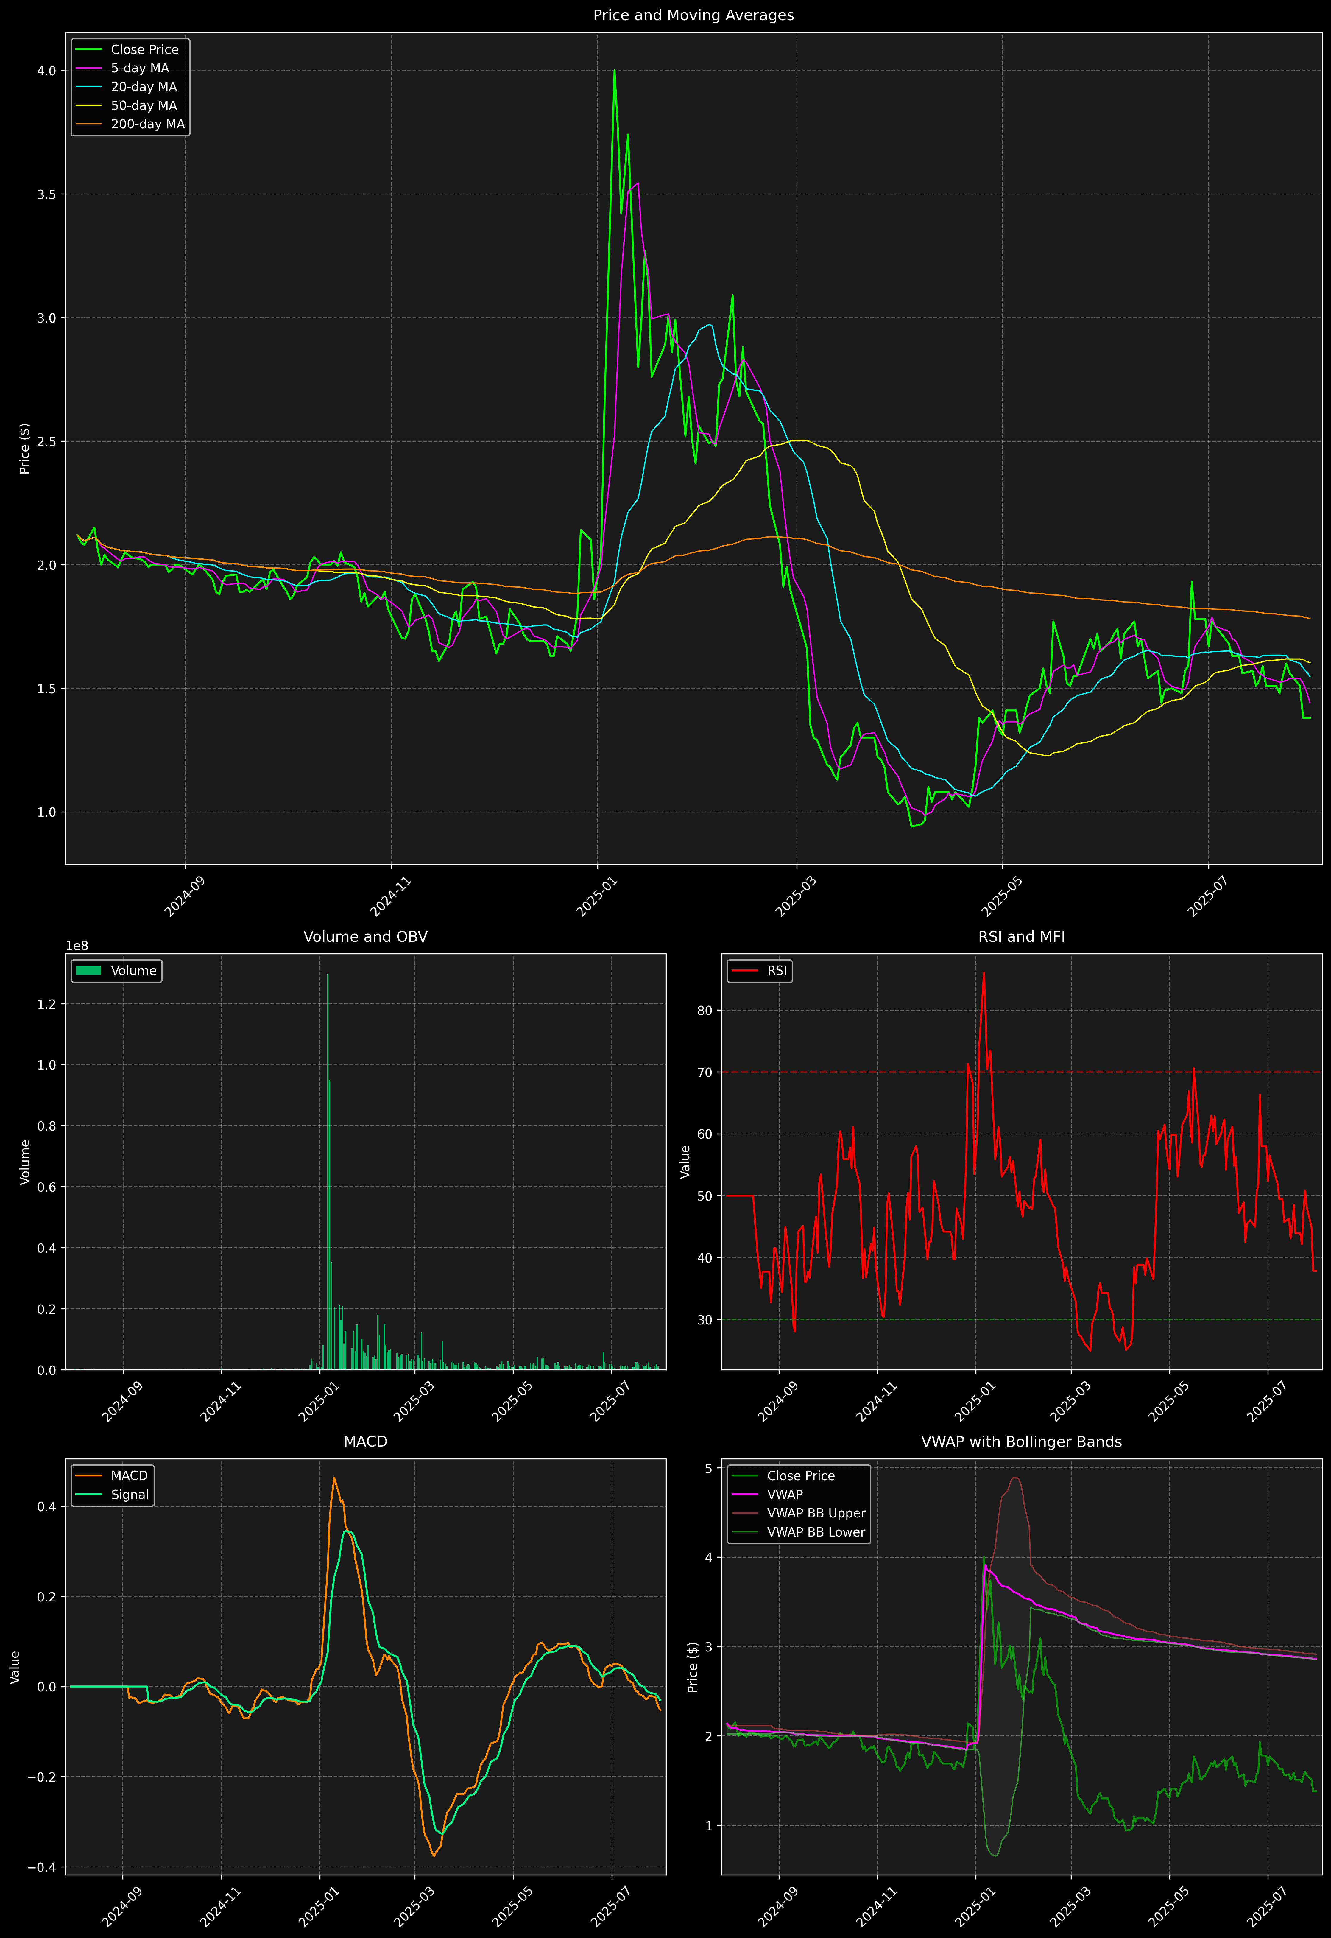Click the red RSI legend line sample
Image resolution: width=1331 pixels, height=1938 pixels.
(x=745, y=971)
